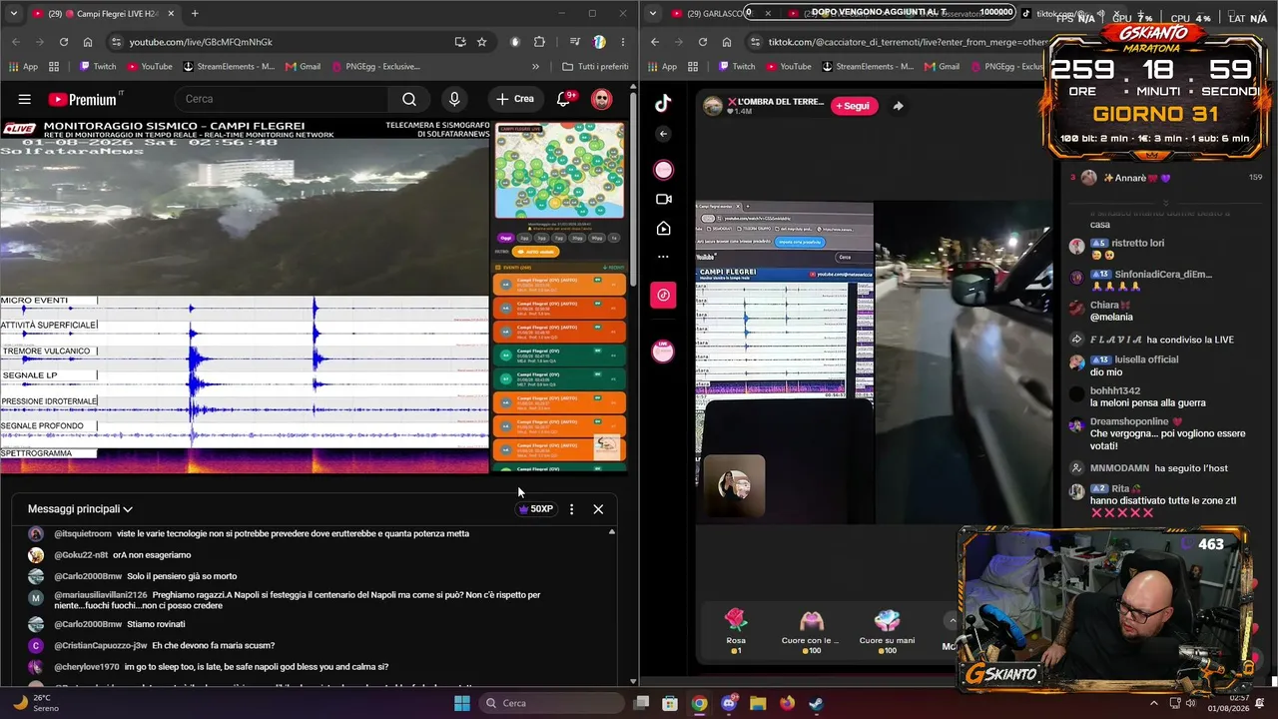This screenshot has width=1278, height=719.
Task: Open L'OMBRA DEL TERRE... host profile
Action: (765, 106)
